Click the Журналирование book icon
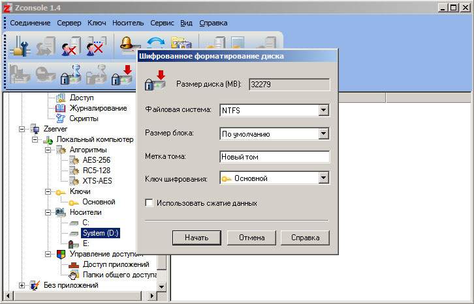Image resolution: width=474 pixels, height=304 pixels. pos(61,108)
